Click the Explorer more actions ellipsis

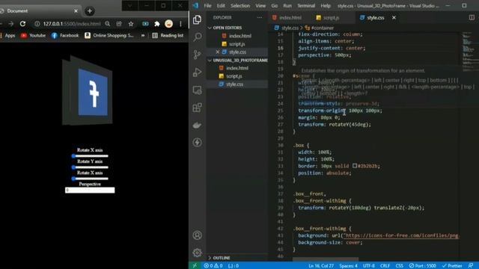(260, 18)
